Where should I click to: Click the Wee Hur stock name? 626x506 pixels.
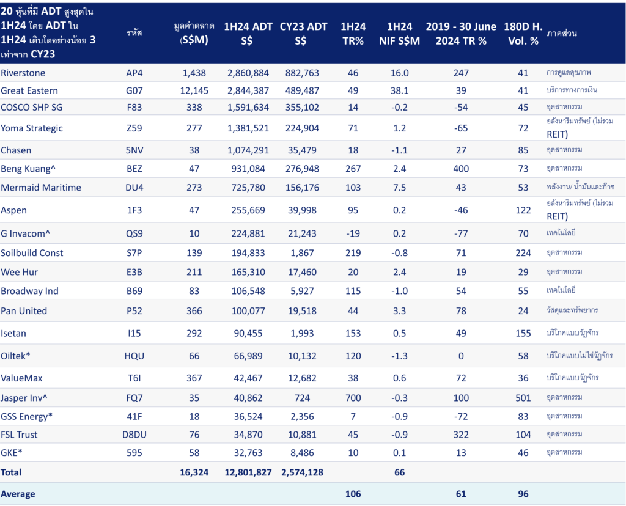pos(19,272)
